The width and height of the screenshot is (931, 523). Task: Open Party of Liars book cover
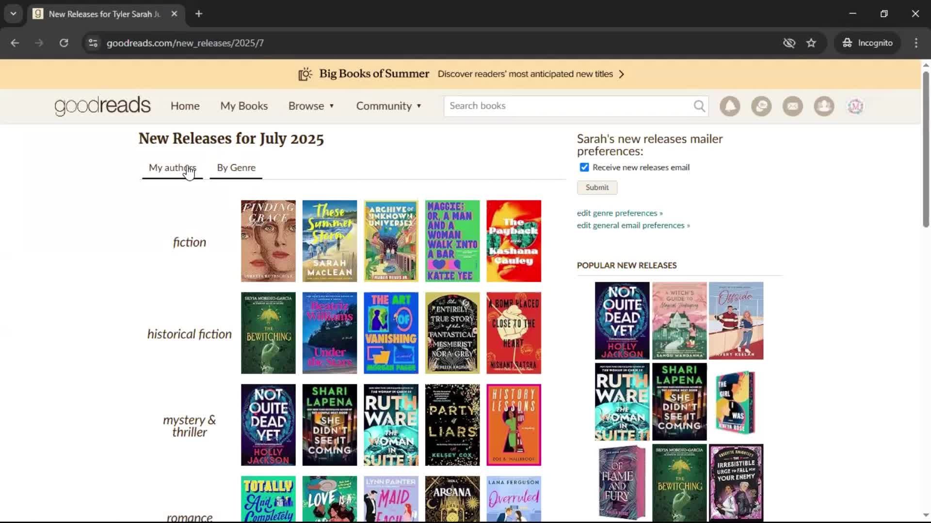pos(452,425)
